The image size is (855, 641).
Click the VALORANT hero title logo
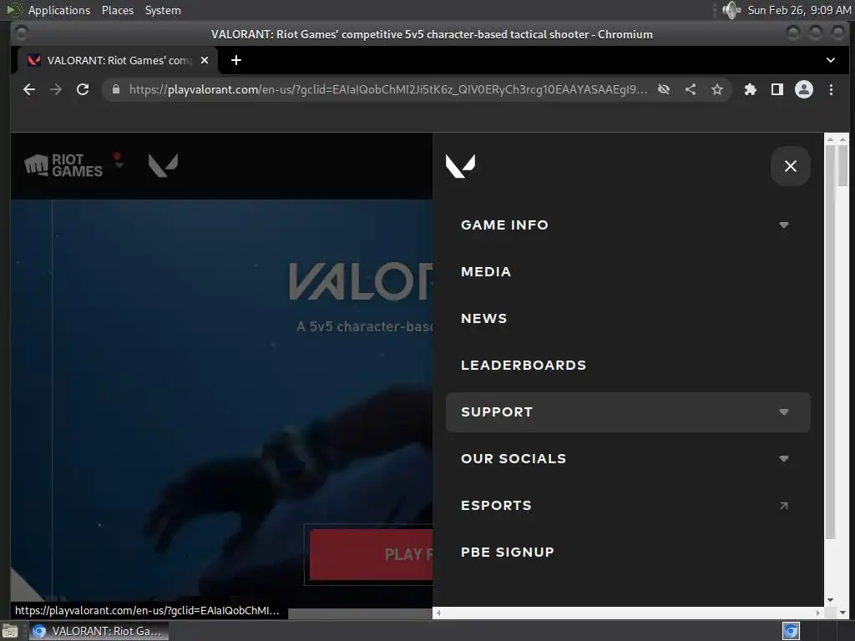point(361,281)
